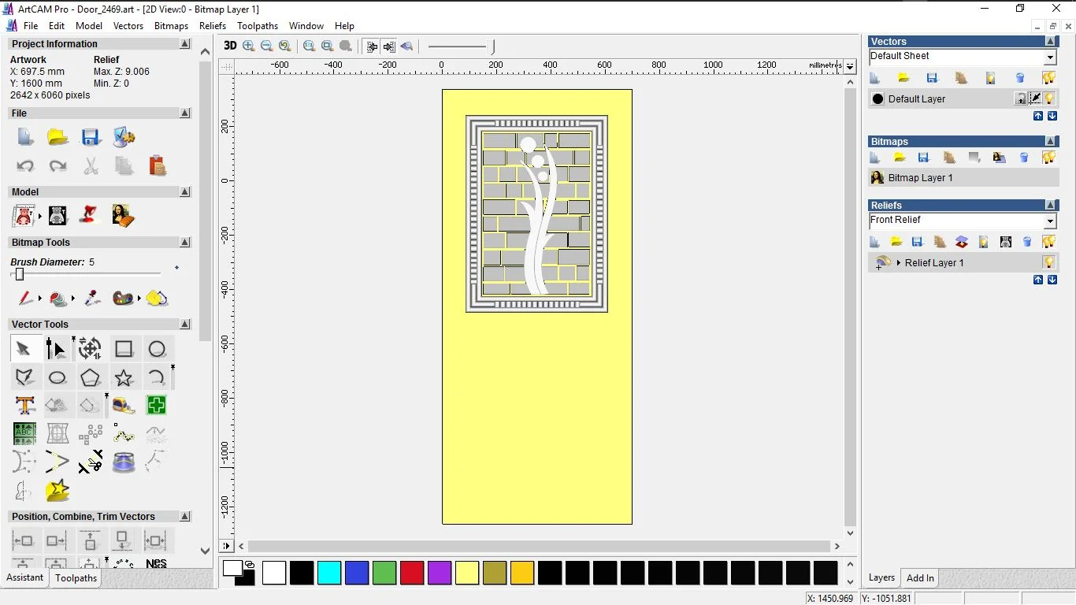Pick the cyan color swatch
Image resolution: width=1076 pixels, height=605 pixels.
click(329, 573)
